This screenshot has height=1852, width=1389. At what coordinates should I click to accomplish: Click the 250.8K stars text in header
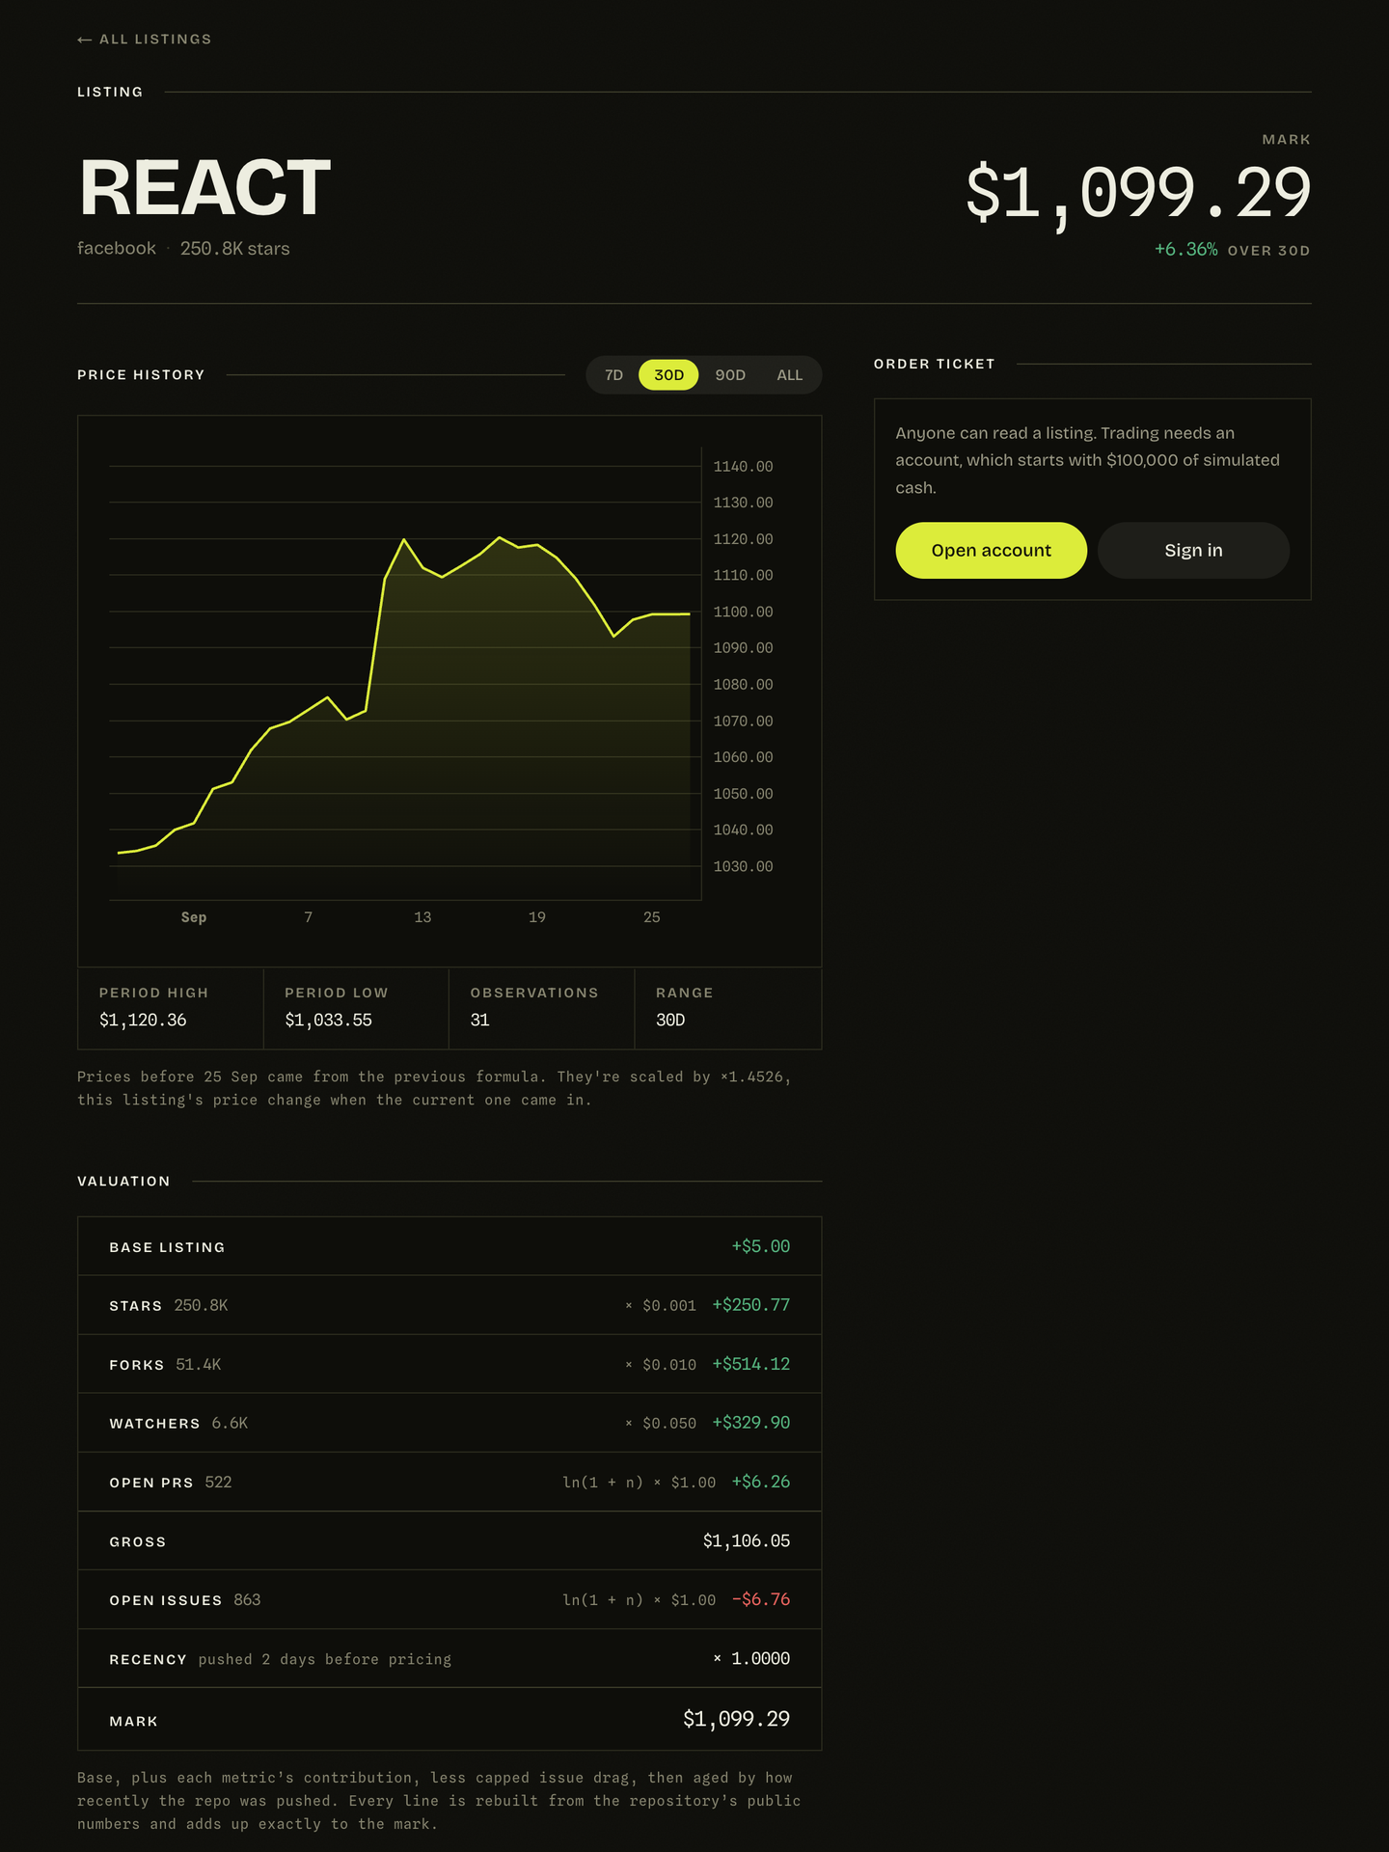(234, 249)
